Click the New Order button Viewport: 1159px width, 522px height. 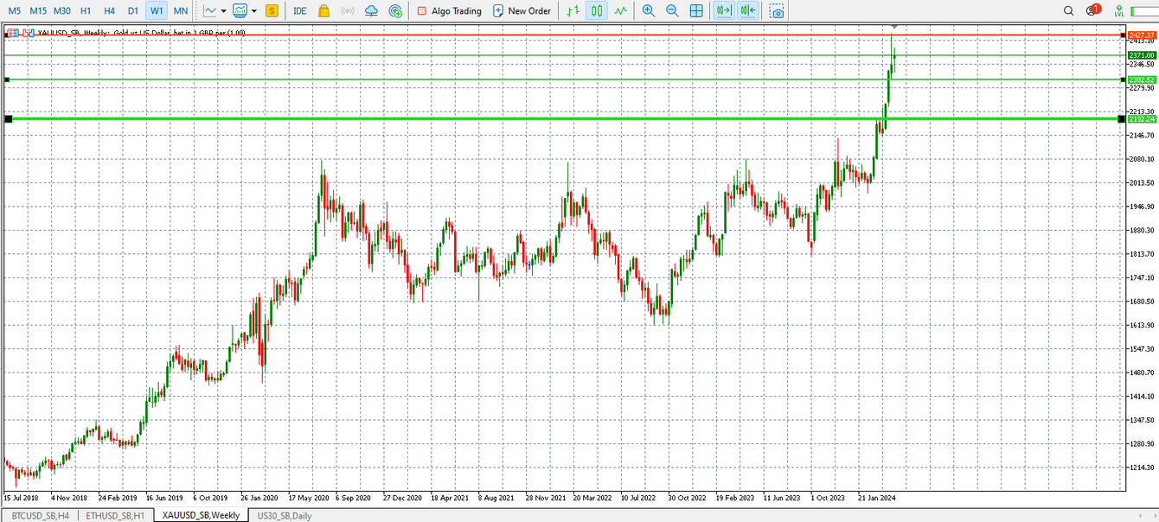[x=522, y=11]
